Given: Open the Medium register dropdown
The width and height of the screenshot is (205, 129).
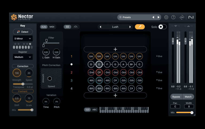Looking at the screenshot, I should [23, 57].
